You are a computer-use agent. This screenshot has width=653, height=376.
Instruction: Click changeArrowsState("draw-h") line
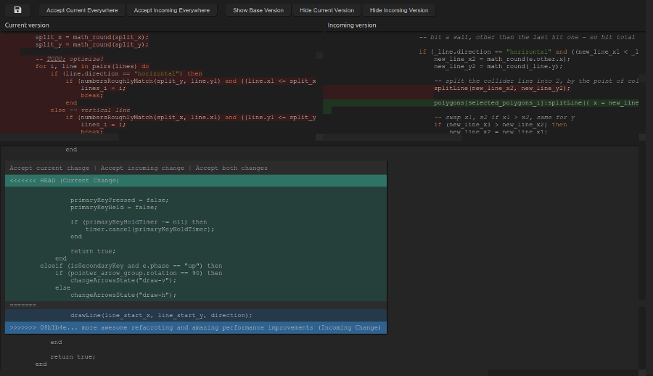pos(123,295)
